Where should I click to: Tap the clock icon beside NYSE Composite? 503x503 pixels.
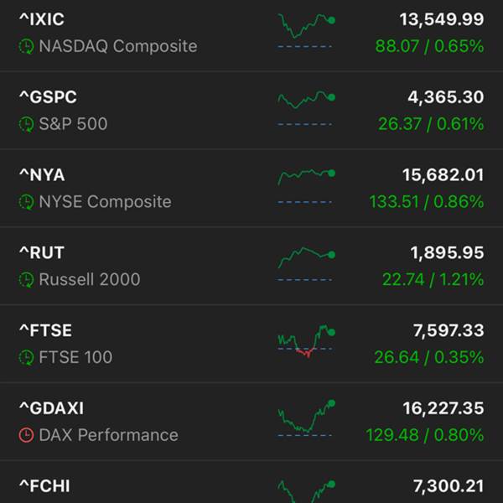[x=26, y=202]
